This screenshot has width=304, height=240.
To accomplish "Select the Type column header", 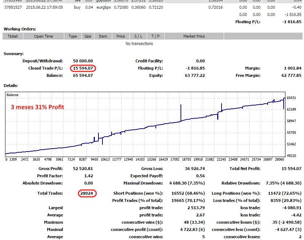I will pyautogui.click(x=73, y=36).
